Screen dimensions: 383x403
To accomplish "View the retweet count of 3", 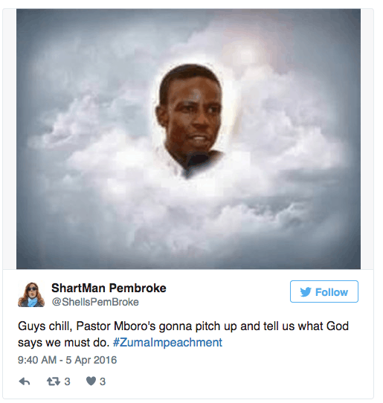I will pyautogui.click(x=67, y=381).
